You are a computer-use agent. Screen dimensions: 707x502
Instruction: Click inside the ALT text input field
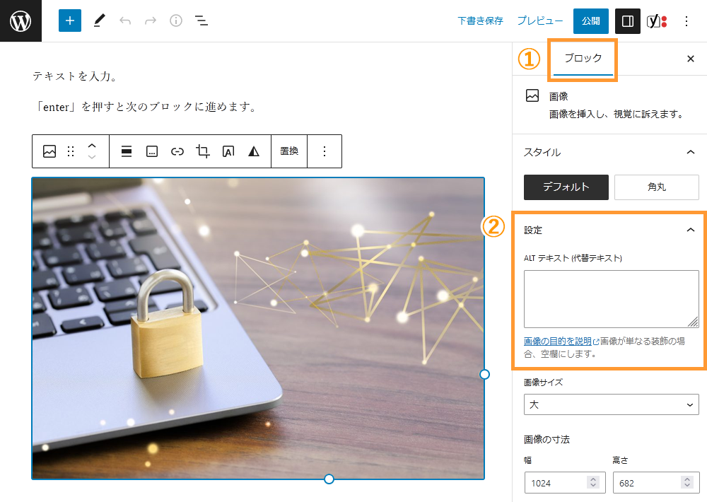611,298
